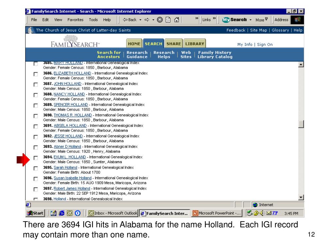Click the 73° temperature tray icon
Viewport: 335px width, 251px height.
[x=275, y=213]
